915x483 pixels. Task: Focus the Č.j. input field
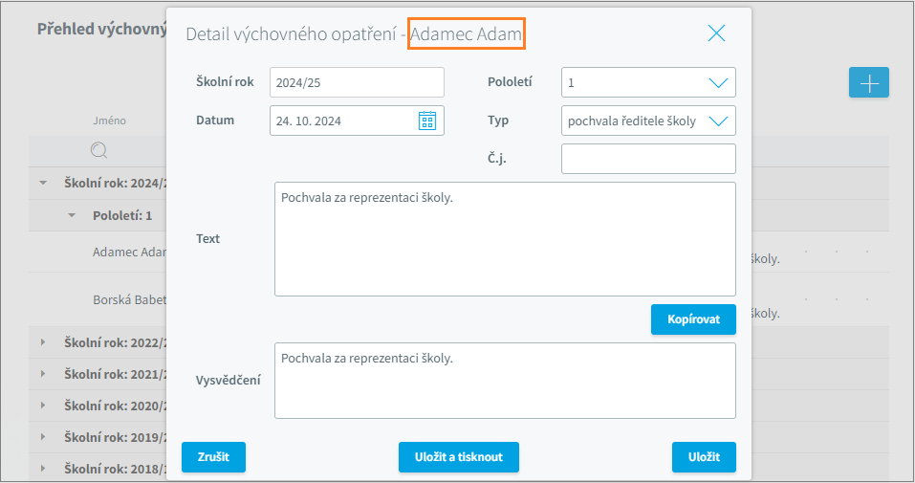pyautogui.click(x=647, y=159)
